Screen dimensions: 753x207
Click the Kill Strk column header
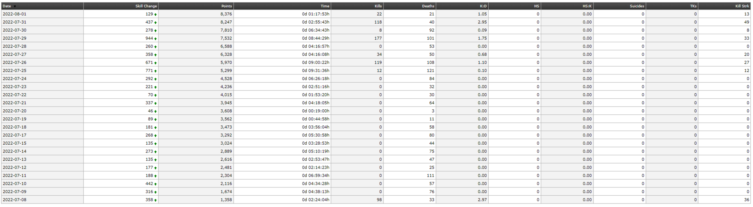click(x=742, y=6)
